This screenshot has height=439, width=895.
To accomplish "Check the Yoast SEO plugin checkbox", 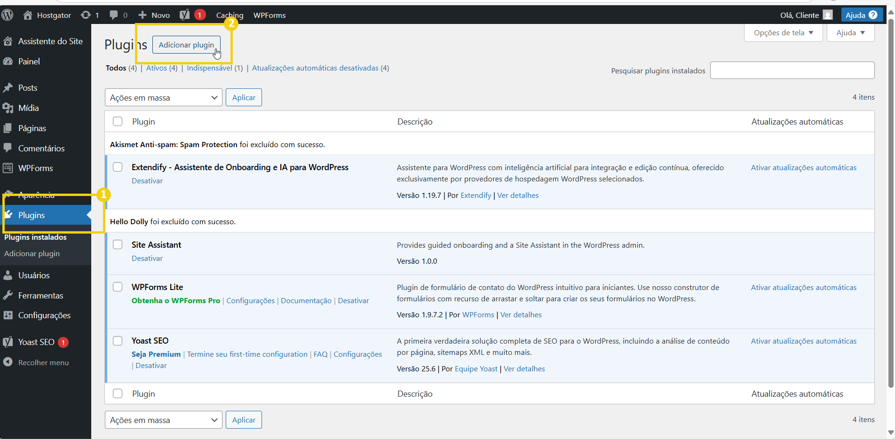I will pos(118,341).
